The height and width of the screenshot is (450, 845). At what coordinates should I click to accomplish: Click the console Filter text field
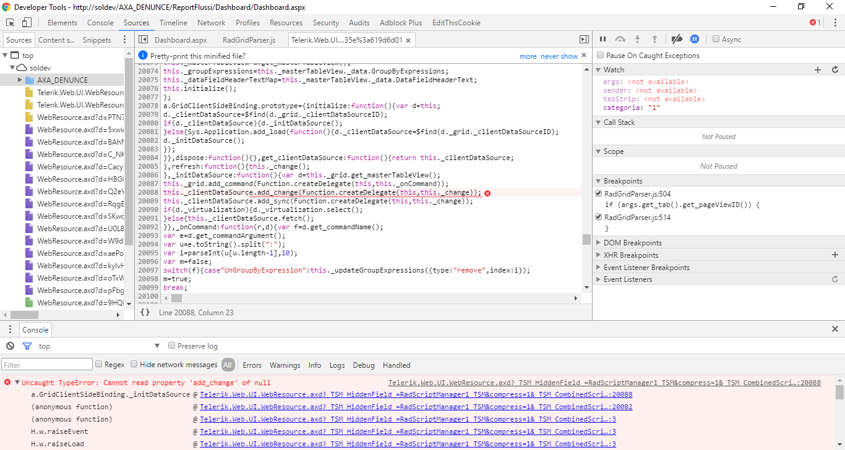[47, 365]
